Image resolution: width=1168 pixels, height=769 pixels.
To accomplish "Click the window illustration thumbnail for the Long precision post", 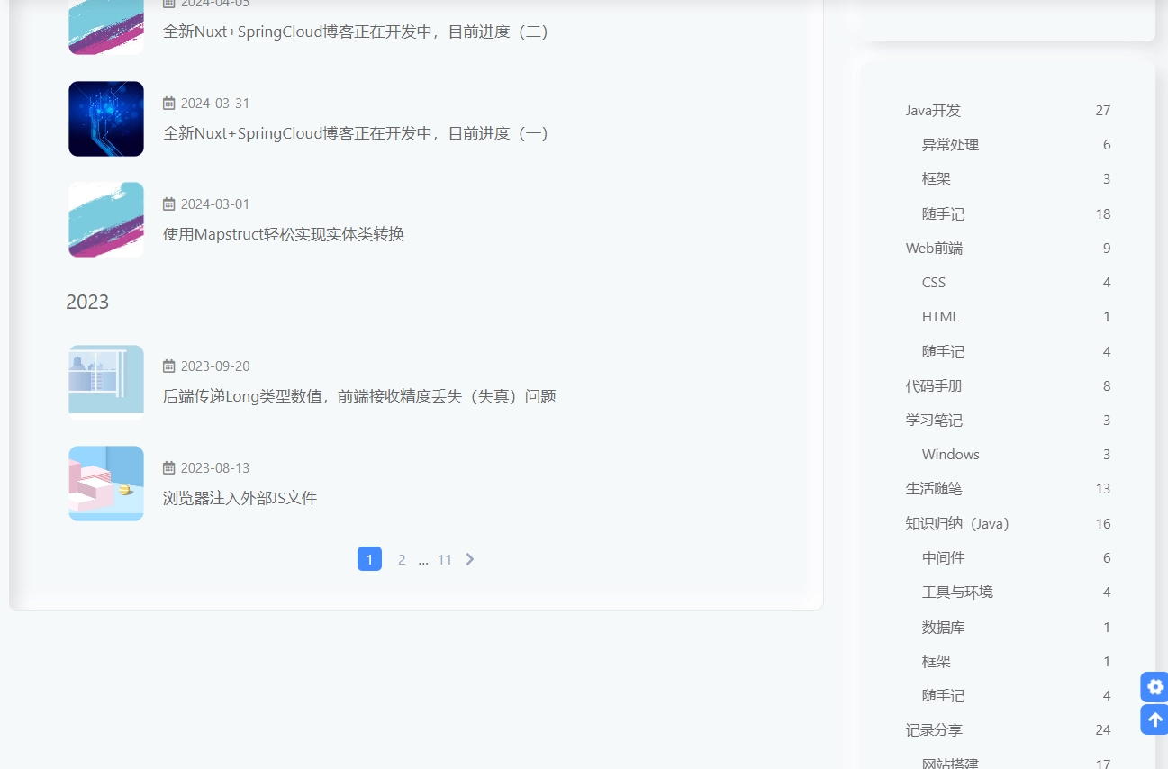I will click(106, 382).
